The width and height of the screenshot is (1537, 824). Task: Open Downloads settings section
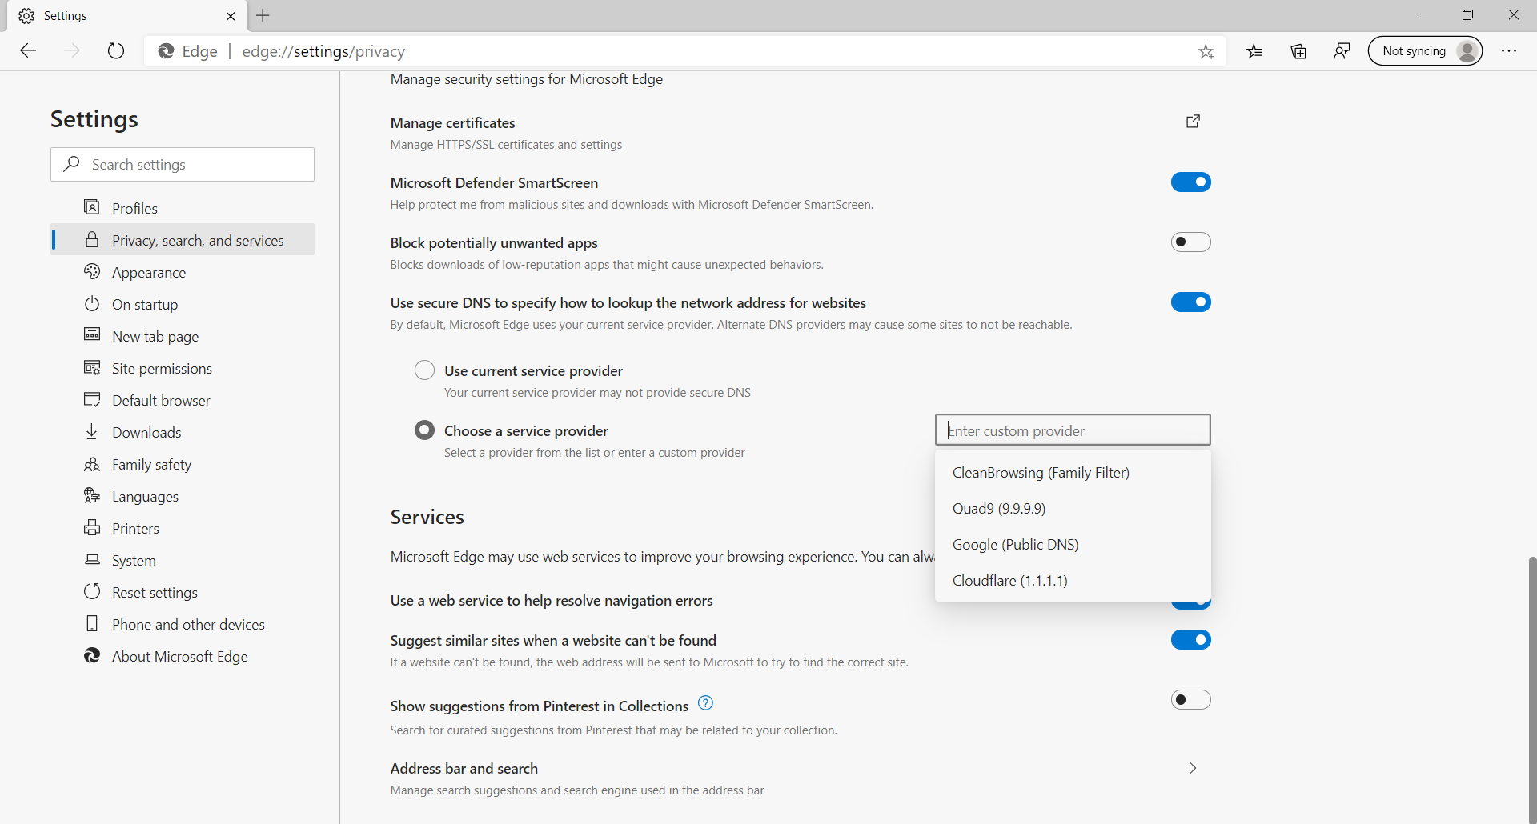click(183, 432)
